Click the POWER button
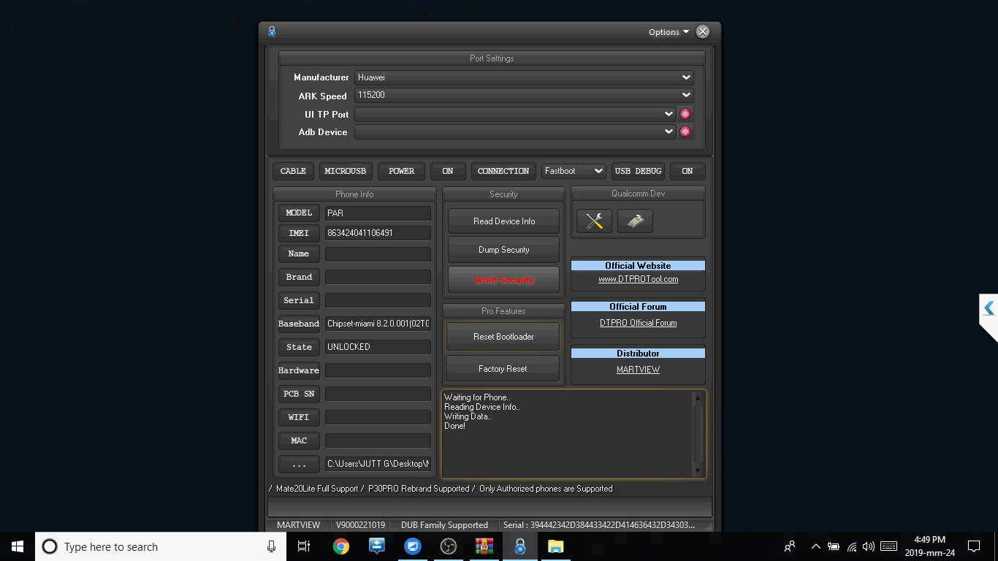The image size is (998, 561). point(402,171)
